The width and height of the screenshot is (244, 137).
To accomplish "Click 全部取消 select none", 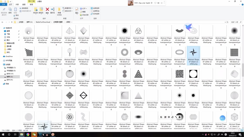I will point(95,11).
